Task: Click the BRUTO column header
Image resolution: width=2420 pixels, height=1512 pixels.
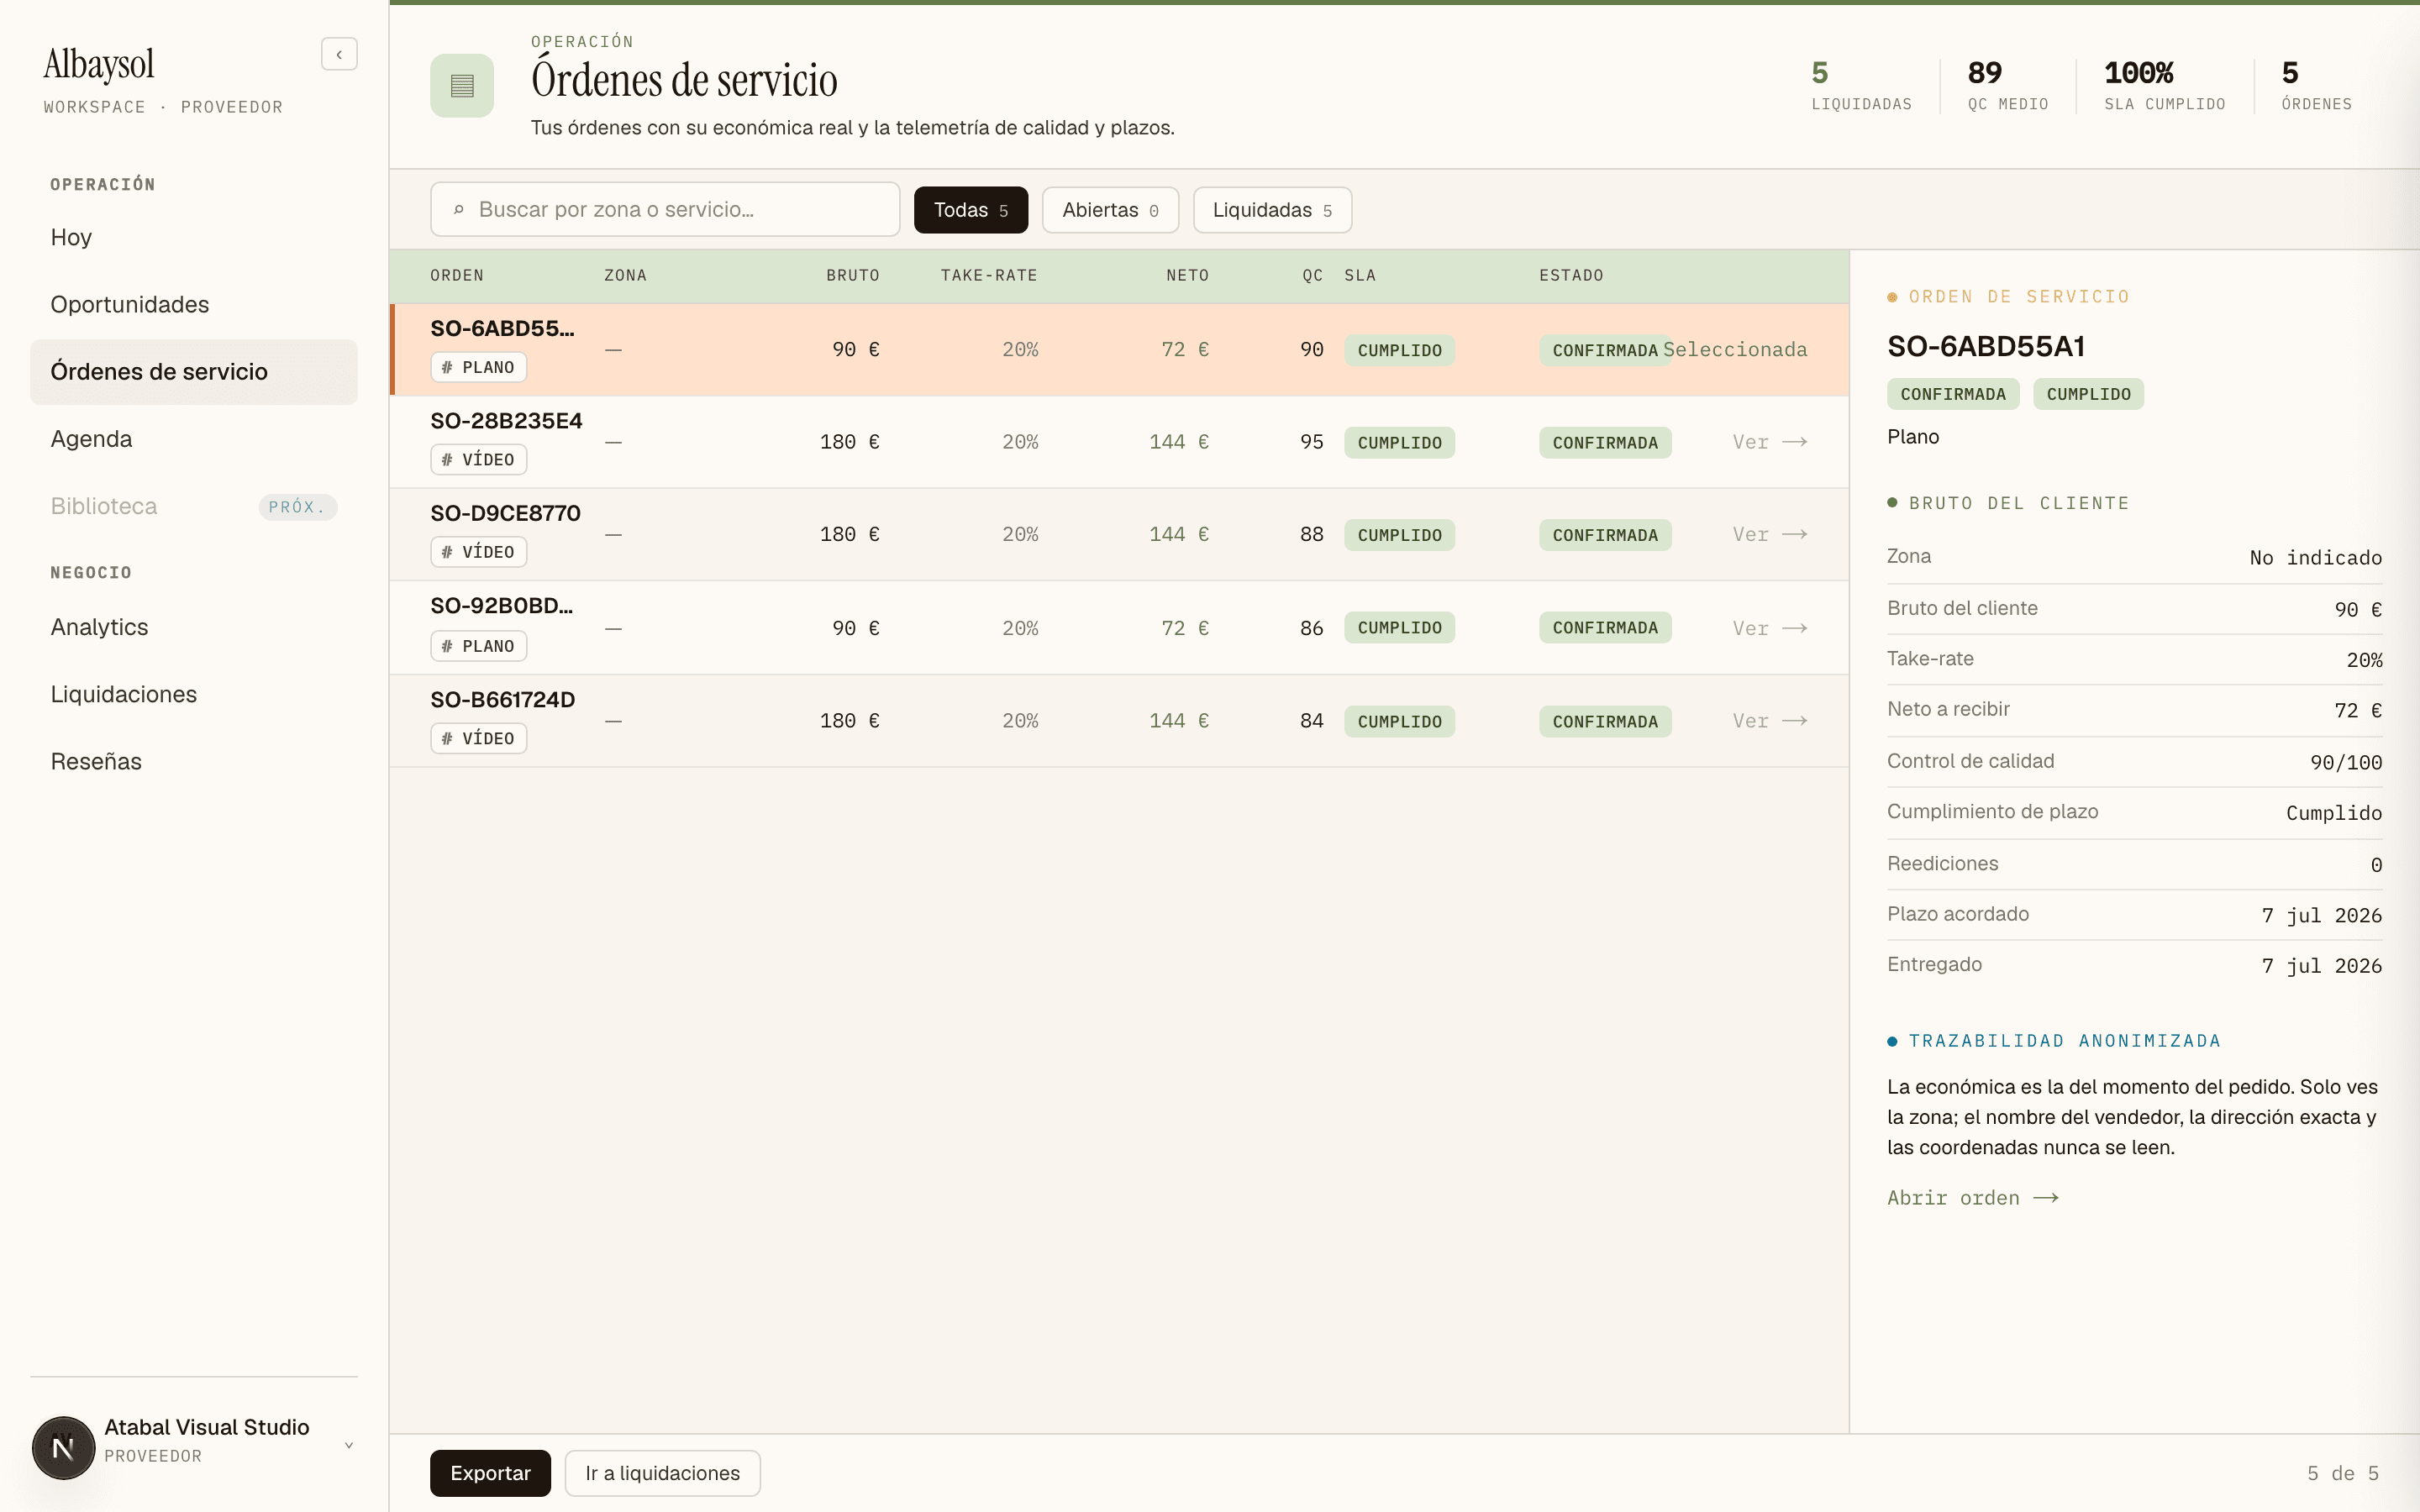Action: pos(853,275)
